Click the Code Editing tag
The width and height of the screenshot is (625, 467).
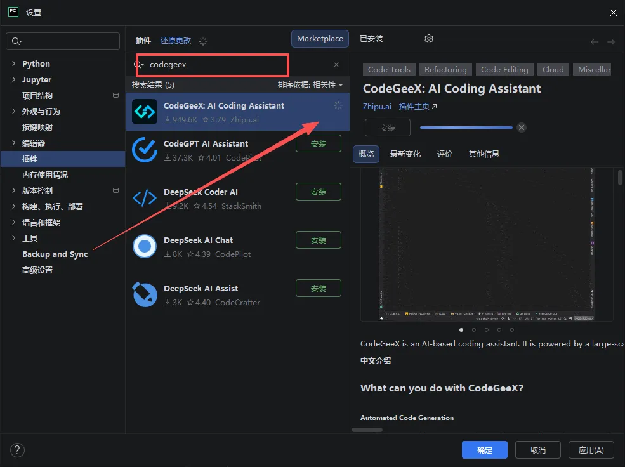(504, 69)
